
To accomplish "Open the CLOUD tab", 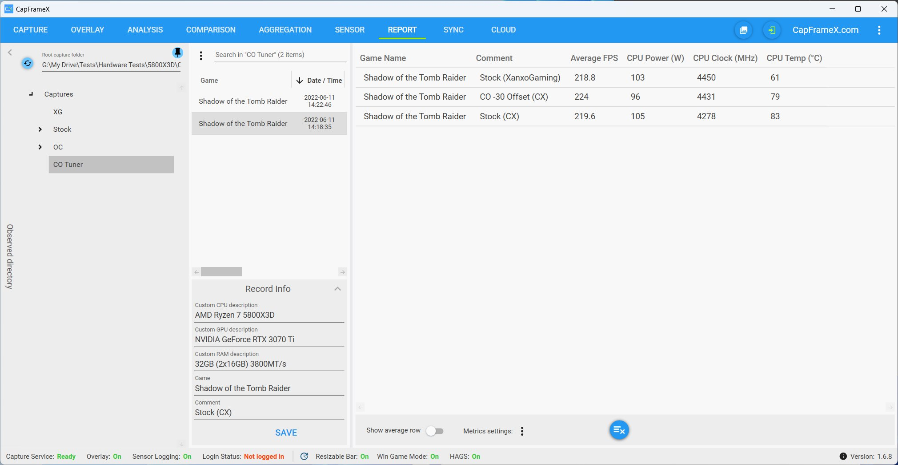I will point(503,30).
